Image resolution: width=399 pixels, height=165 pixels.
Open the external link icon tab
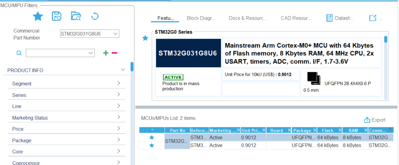coord(372,18)
